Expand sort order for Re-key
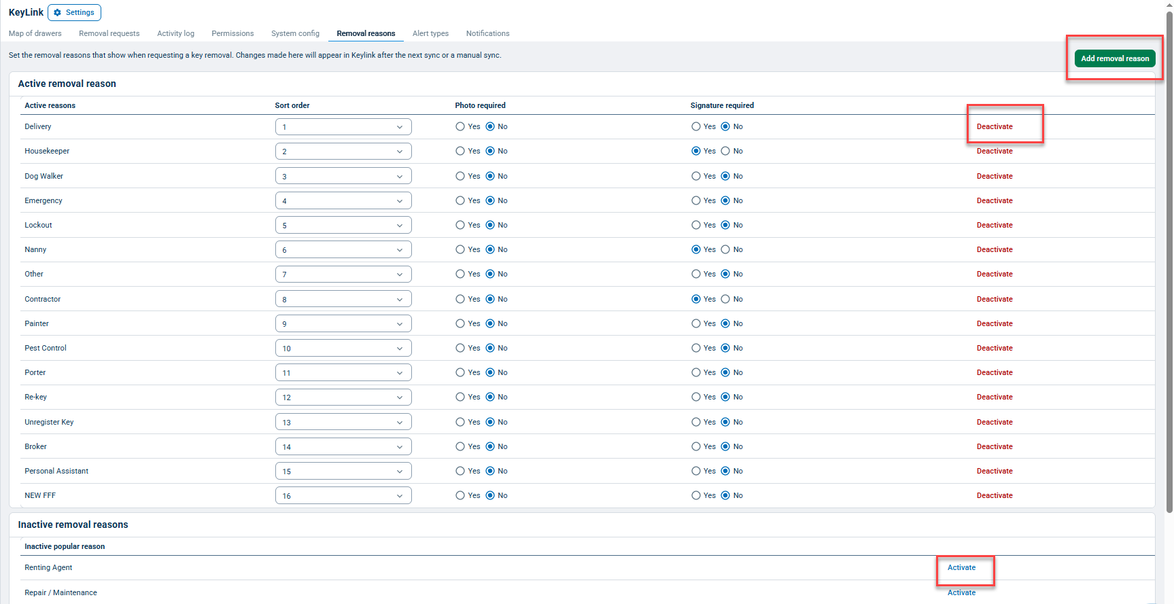This screenshot has height=604, width=1174. (343, 397)
